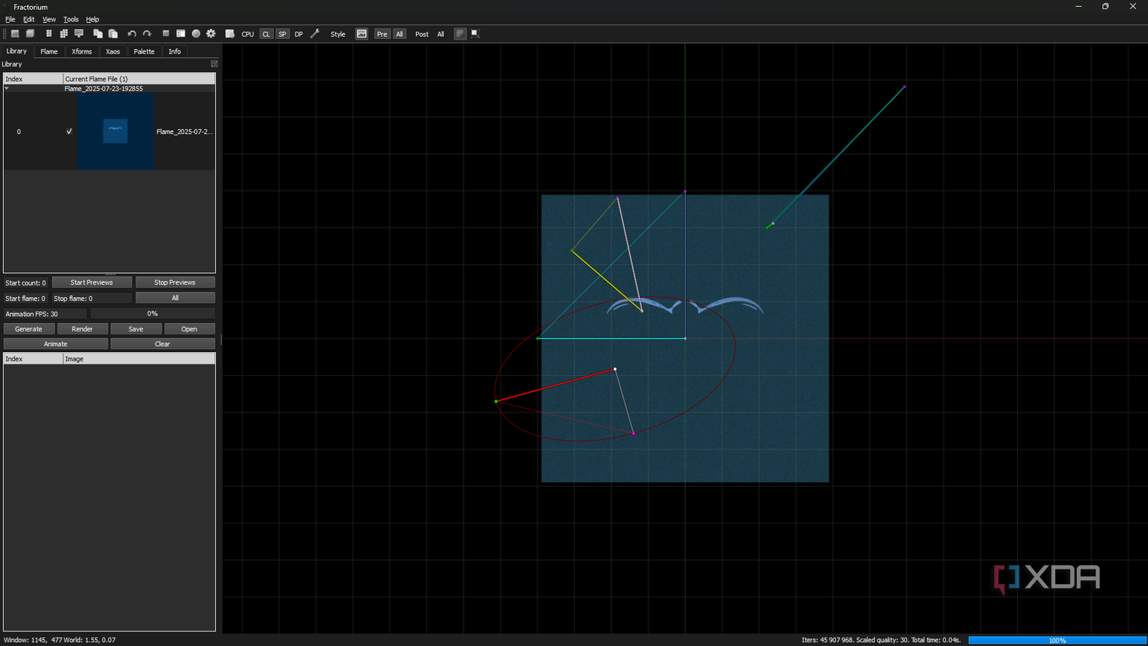1148x646 pixels.
Task: Redo the action via toolbar arrow
Action: 147,34
